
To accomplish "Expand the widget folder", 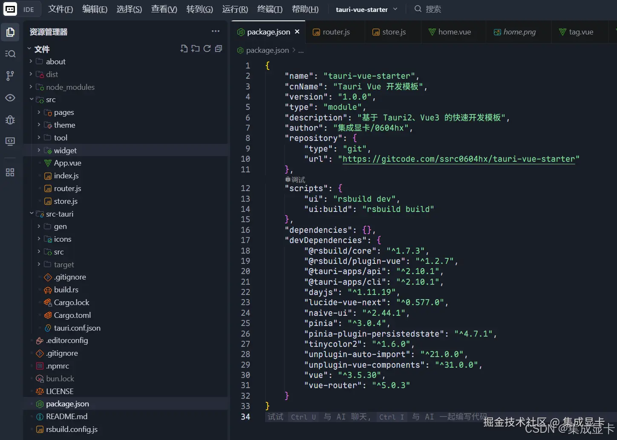I will tap(65, 151).
